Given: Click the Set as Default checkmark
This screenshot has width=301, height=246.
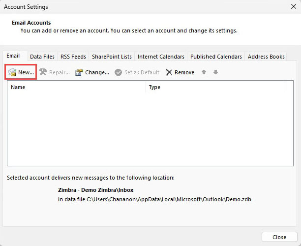Looking at the screenshot, I should click(119, 72).
